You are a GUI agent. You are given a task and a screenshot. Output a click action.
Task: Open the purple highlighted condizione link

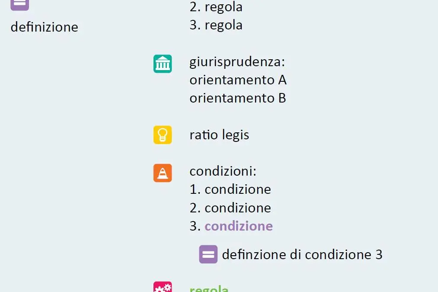[239, 226]
